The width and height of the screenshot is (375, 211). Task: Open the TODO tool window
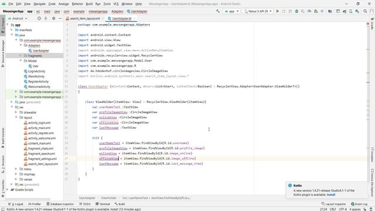pyautogui.click(x=85, y=204)
